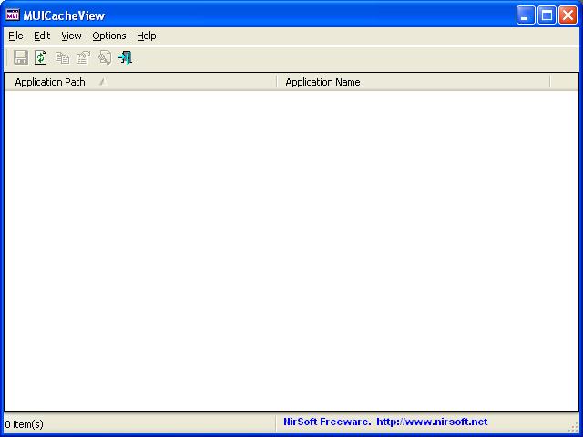Viewport: 583px width, 437px height.
Task: Close the MUICacheView window
Action: (x=568, y=15)
